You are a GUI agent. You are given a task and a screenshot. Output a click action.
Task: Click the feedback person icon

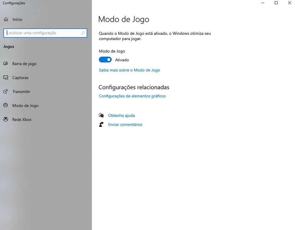(101, 124)
